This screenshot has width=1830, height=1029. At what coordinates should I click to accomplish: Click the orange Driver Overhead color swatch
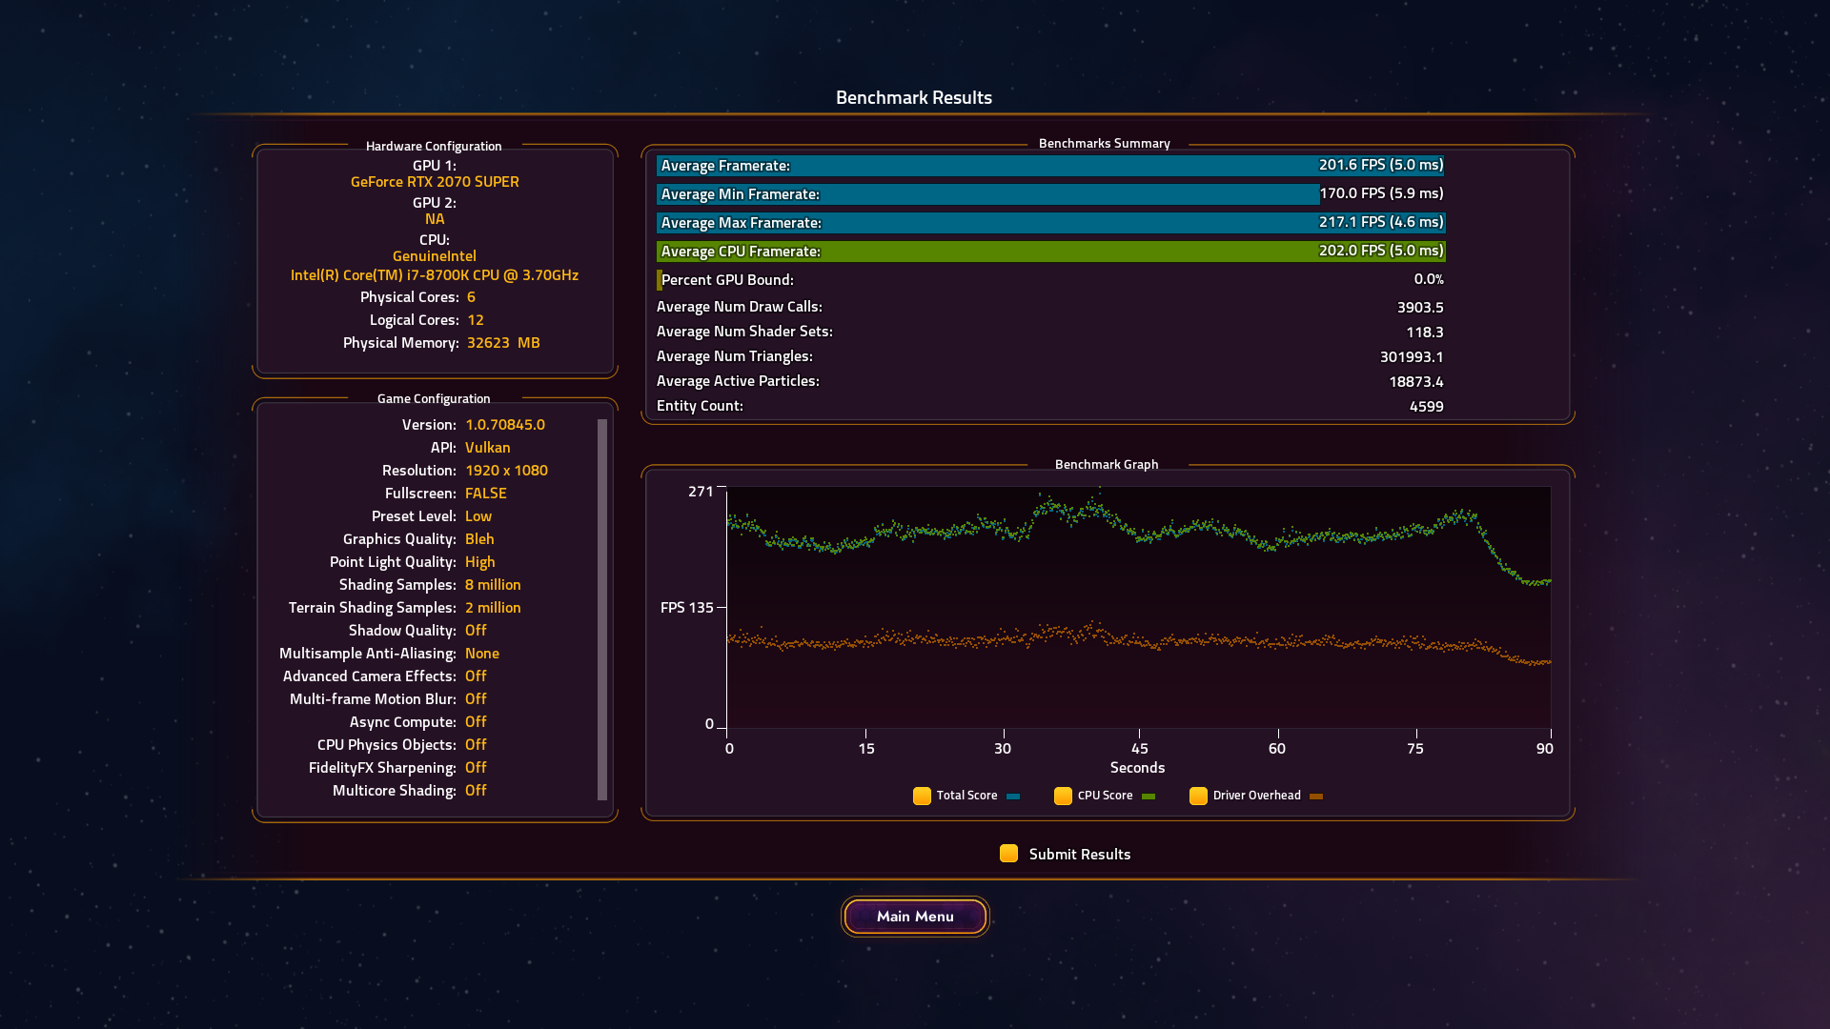(x=1316, y=796)
